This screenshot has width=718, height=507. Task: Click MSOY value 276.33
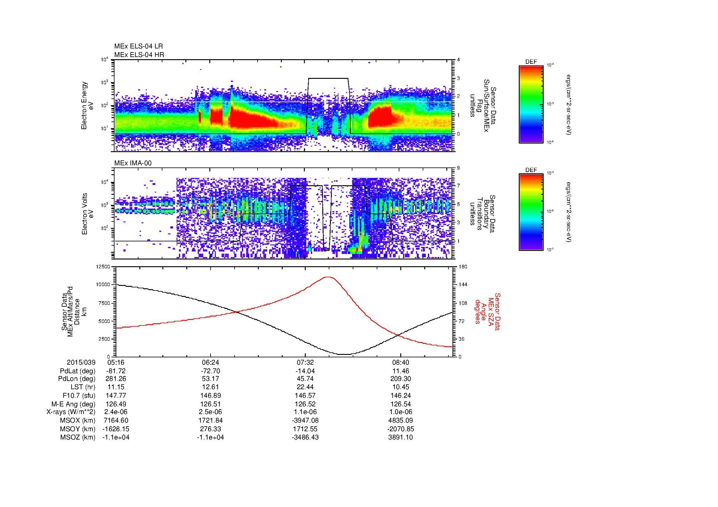coord(211,429)
